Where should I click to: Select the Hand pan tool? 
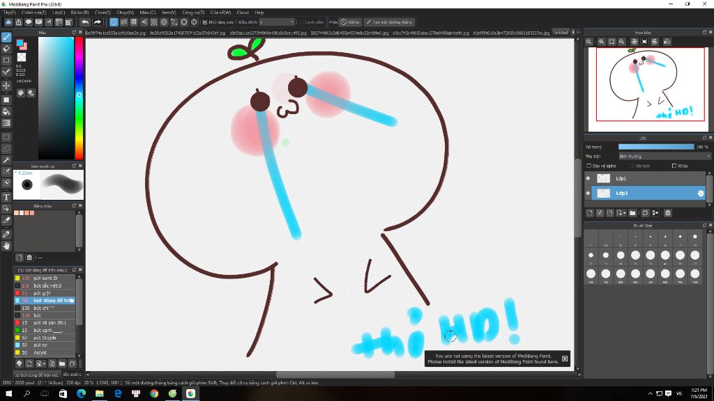[6, 246]
